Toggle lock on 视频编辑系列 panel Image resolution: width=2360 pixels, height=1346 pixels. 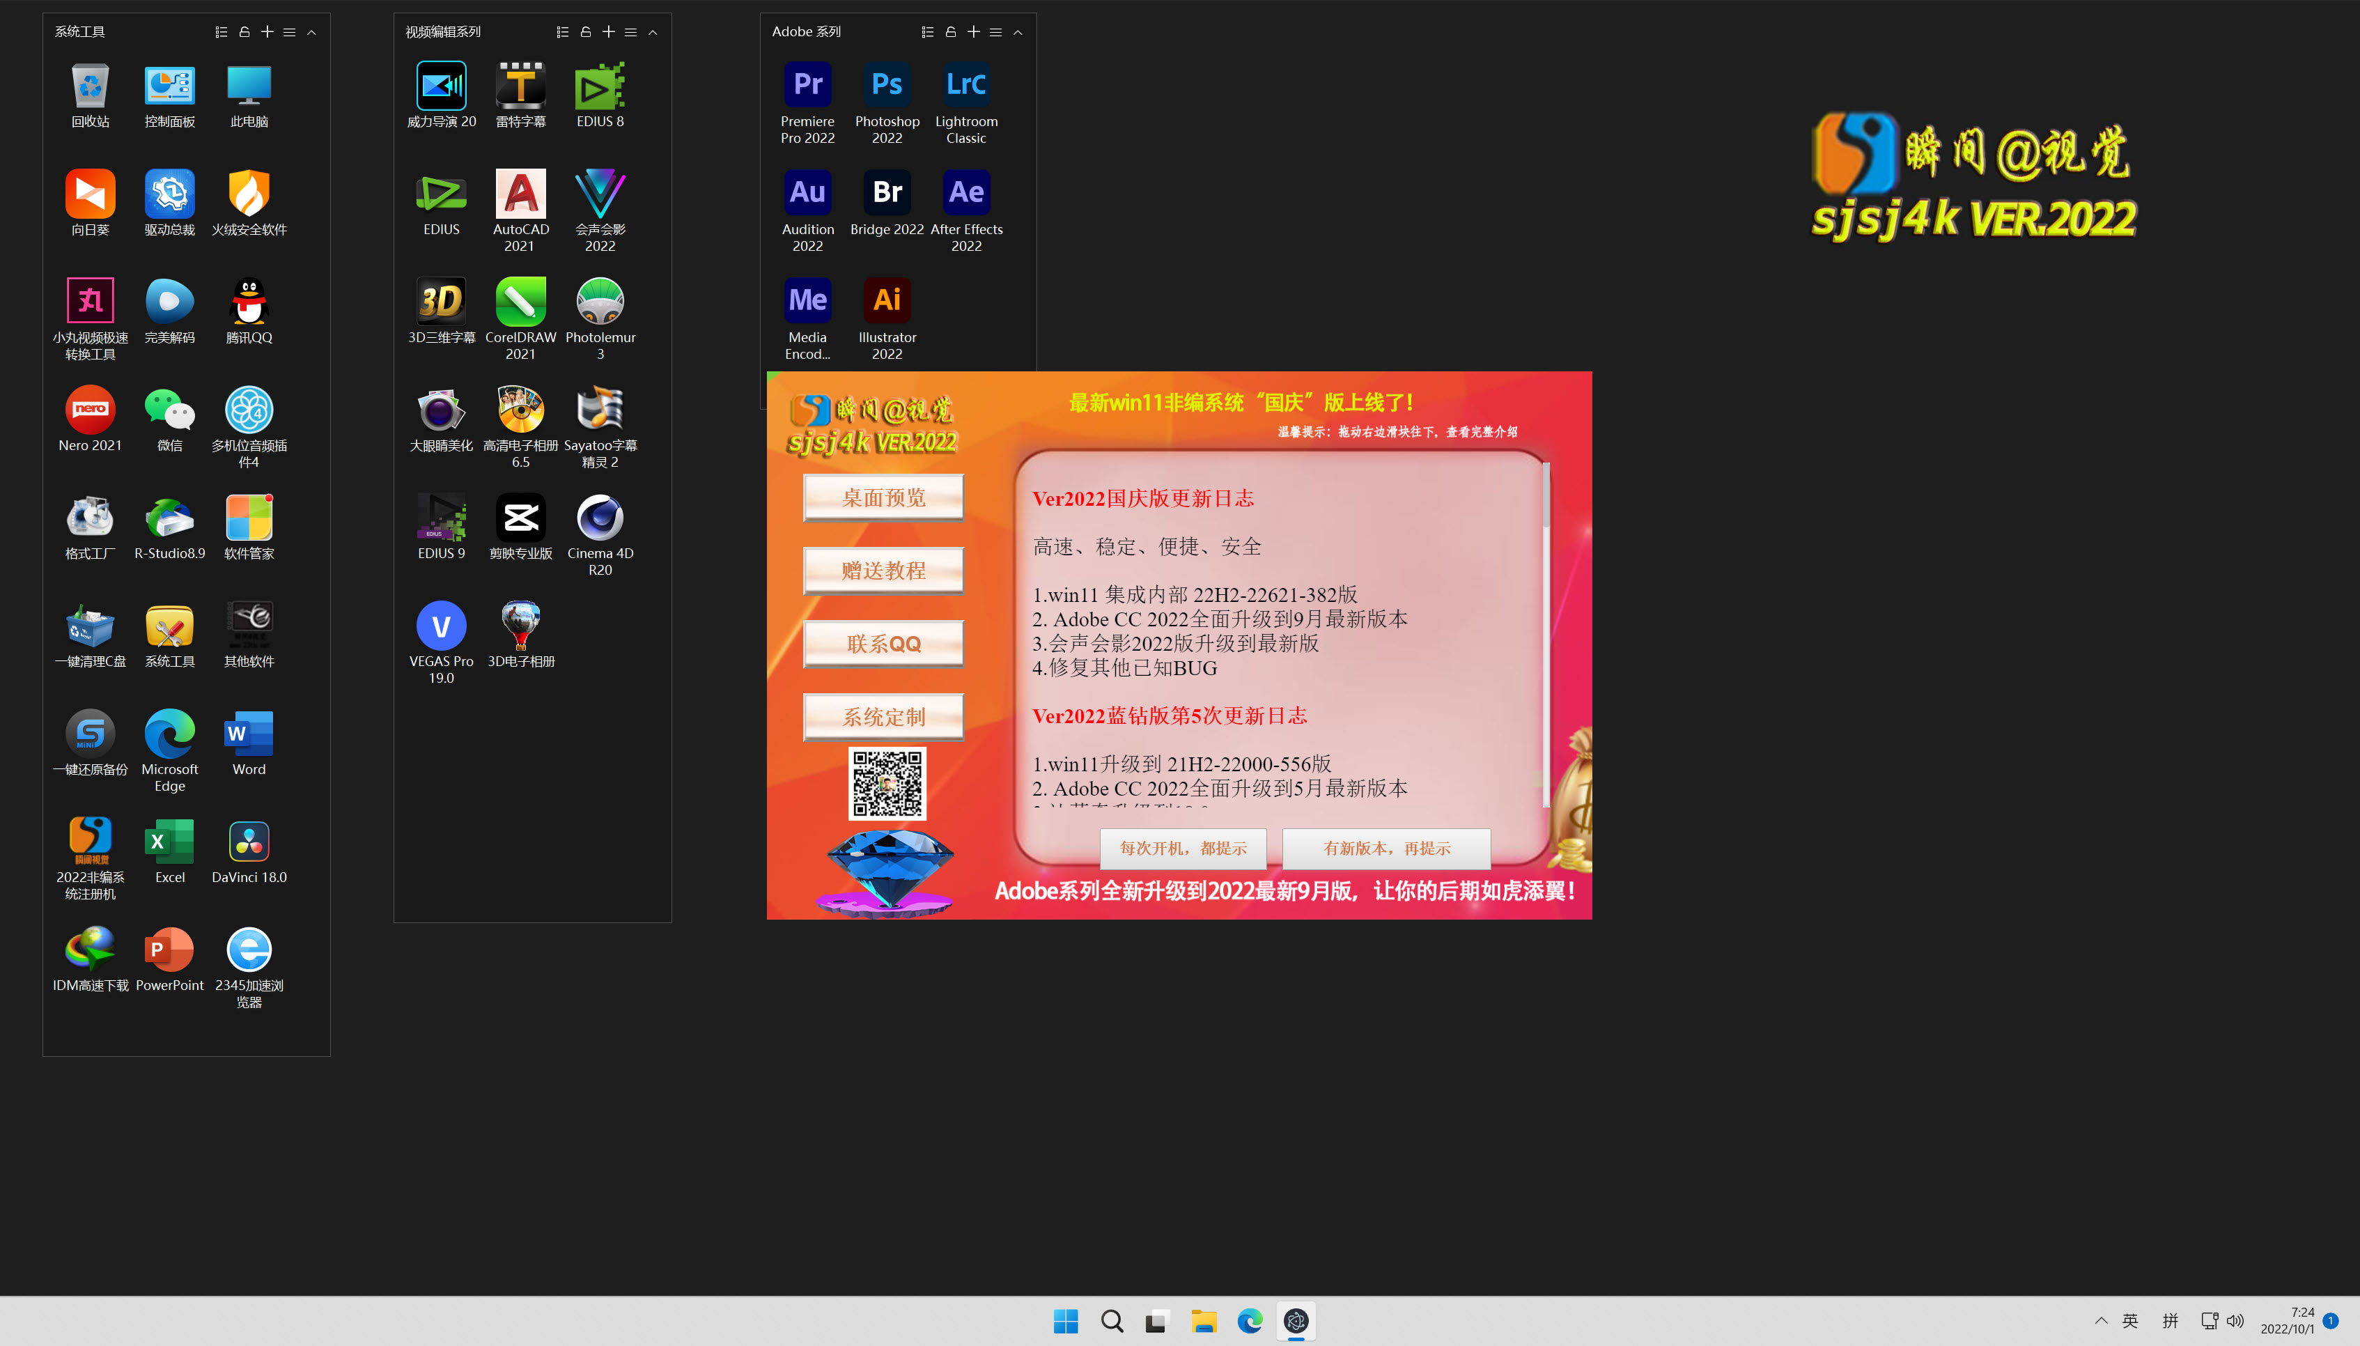[x=585, y=31]
